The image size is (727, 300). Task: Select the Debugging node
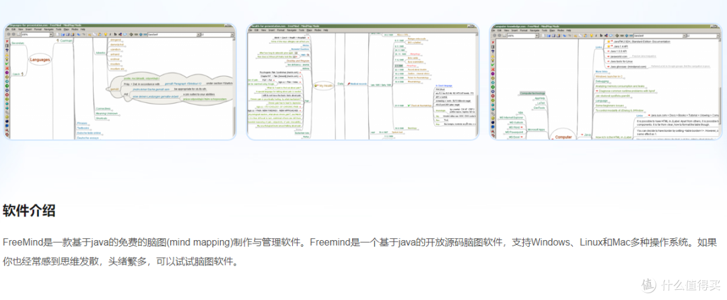coord(602,81)
